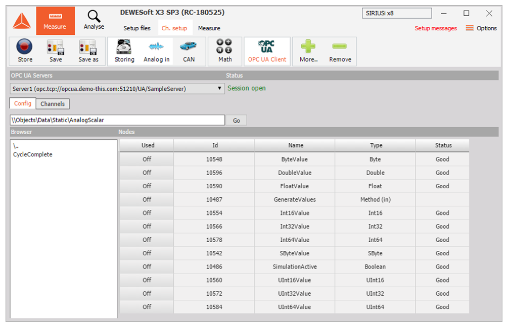This screenshot has width=509, height=327.
Task: Toggle Used Off for FloatValue
Action: (147, 186)
